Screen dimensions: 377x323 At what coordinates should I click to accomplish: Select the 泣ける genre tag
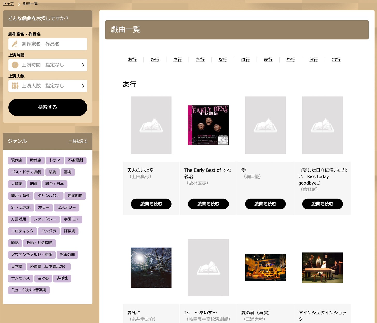click(x=43, y=278)
